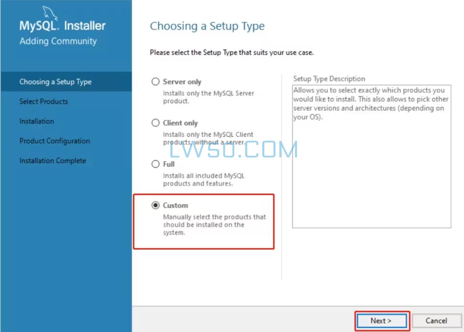
Task: Click inside the Setup Type Description box
Action: click(x=371, y=156)
